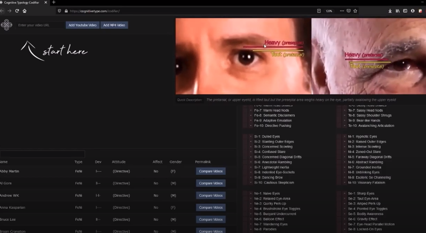Select 'Se-2: Taut Eye-Area' signal
Image resolution: width=426 pixels, height=233 pixels.
[x=363, y=198]
